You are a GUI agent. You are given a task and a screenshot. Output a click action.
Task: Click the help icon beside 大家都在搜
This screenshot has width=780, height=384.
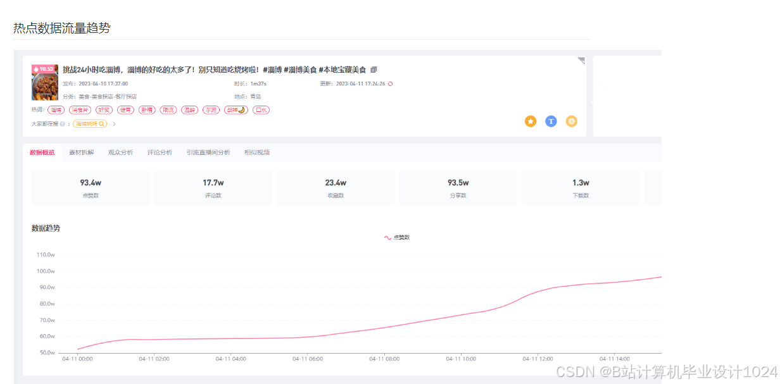(61, 123)
